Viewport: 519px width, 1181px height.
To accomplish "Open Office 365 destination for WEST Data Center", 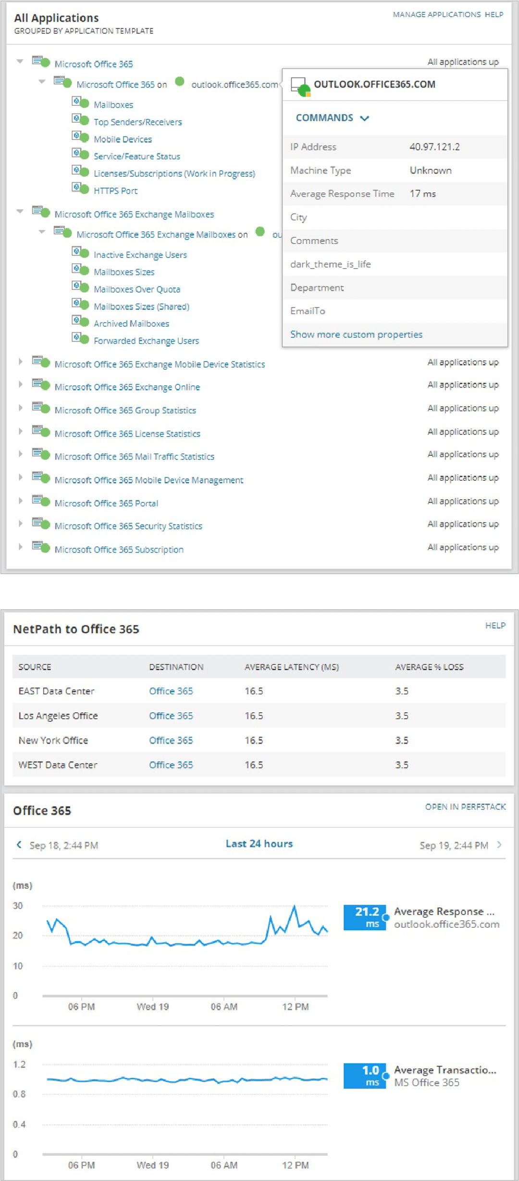I will pos(171,765).
